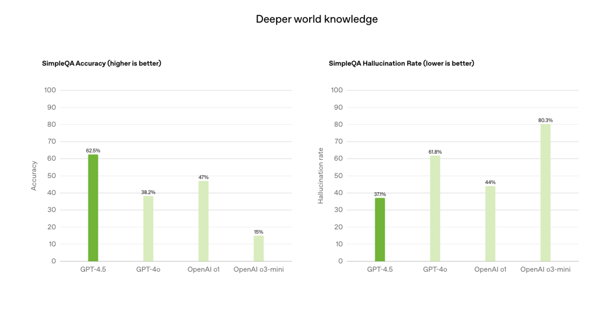Click the 62.5% value label
This screenshot has height=320, width=593.
[x=93, y=150]
